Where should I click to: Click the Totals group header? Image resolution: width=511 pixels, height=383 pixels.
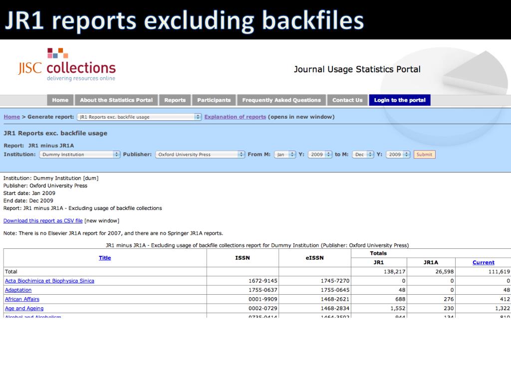point(378,253)
